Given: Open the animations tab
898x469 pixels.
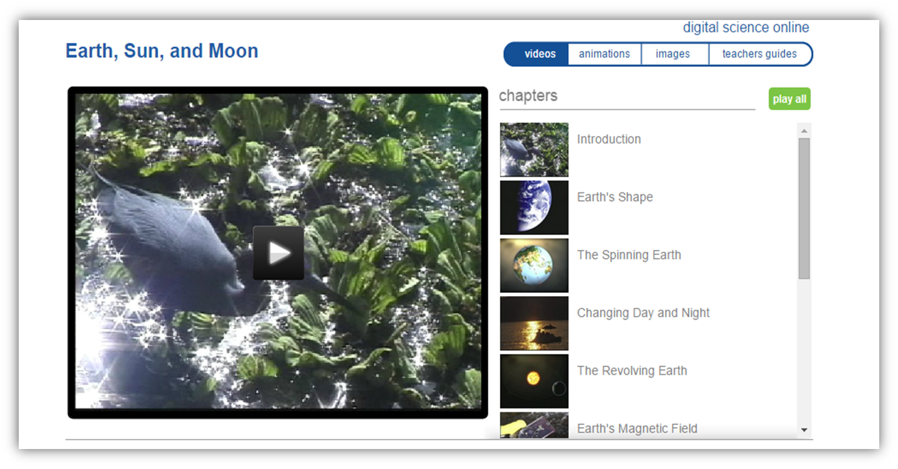Looking at the screenshot, I should coord(604,54).
